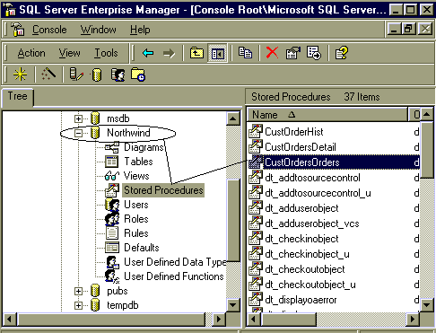The width and height of the screenshot is (436, 333).
Task: Select the Diagrams node
Action: (144, 147)
